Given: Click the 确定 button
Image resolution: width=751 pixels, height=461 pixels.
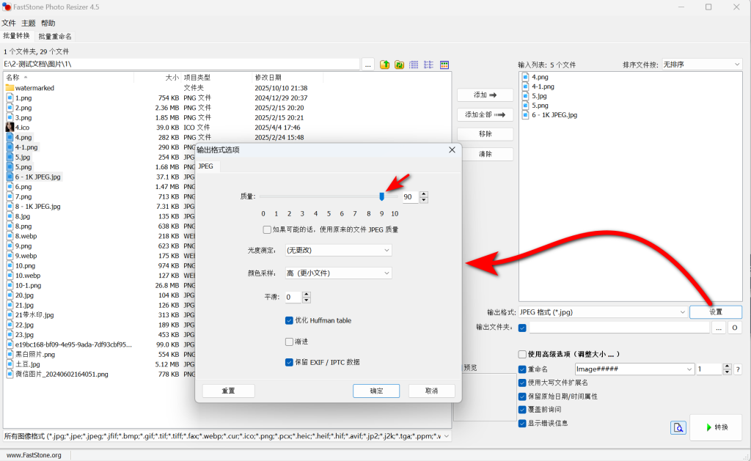Looking at the screenshot, I should tap(376, 391).
